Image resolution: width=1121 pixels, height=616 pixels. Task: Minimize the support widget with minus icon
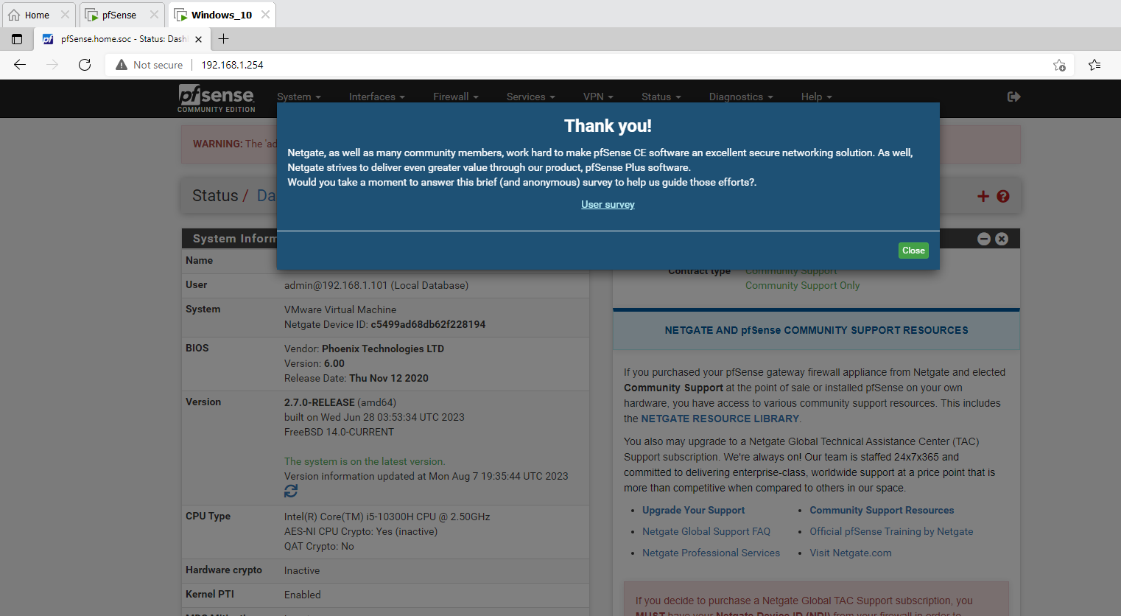point(984,239)
